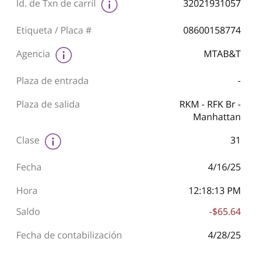Select the red balance -$65.64
Image resolution: width=257 pixels, height=257 pixels.
coord(225,212)
